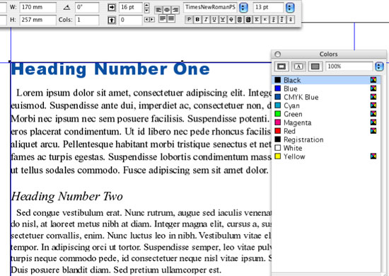Toggle Outline type style
389x276 pixels.
(x=239, y=19)
